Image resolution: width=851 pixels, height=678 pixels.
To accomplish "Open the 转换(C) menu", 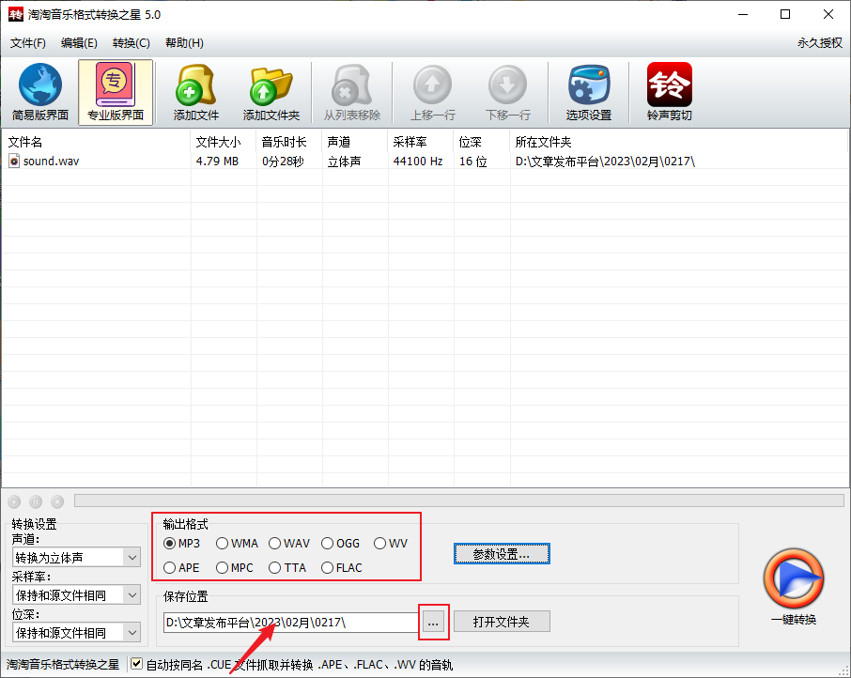I will tap(132, 43).
